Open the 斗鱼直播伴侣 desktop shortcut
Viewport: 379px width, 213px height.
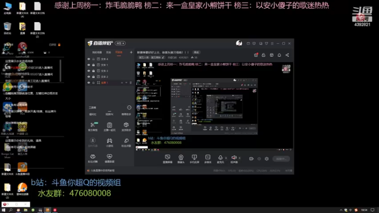click(22, 169)
